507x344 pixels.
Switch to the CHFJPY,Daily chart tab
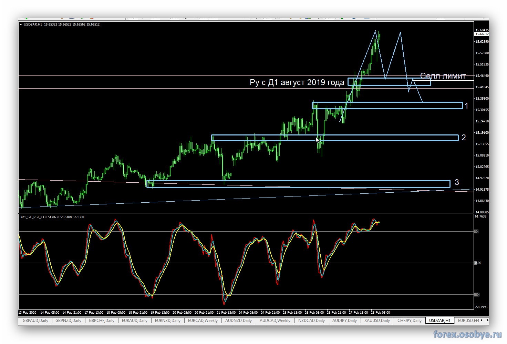[409, 320]
